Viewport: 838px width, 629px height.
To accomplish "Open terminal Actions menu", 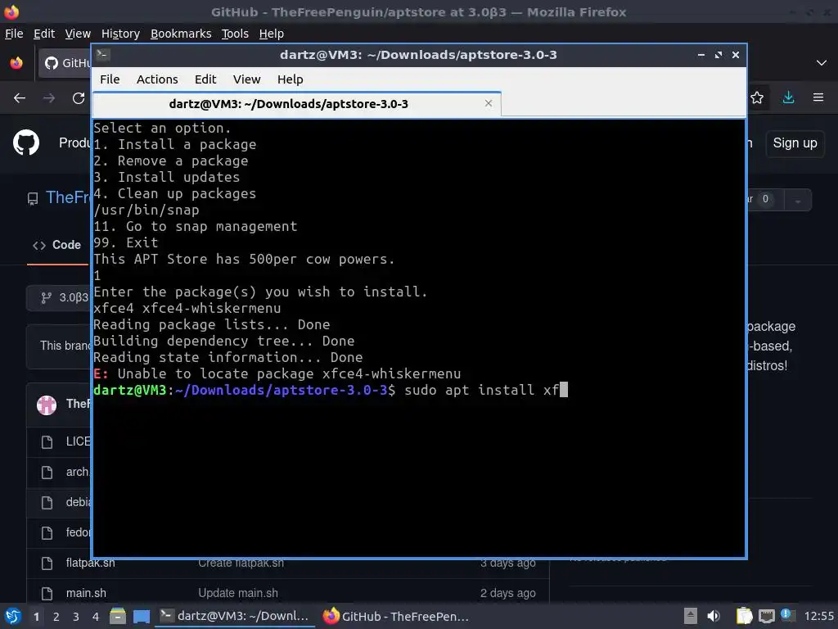I will (157, 79).
